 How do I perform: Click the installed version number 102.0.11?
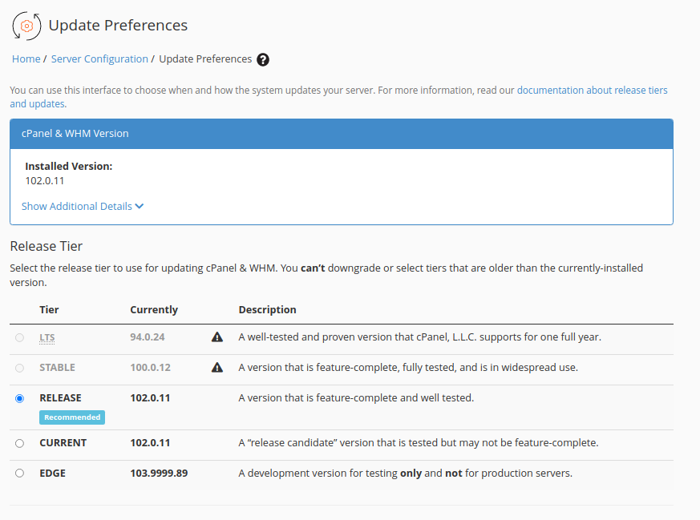pyautogui.click(x=45, y=181)
